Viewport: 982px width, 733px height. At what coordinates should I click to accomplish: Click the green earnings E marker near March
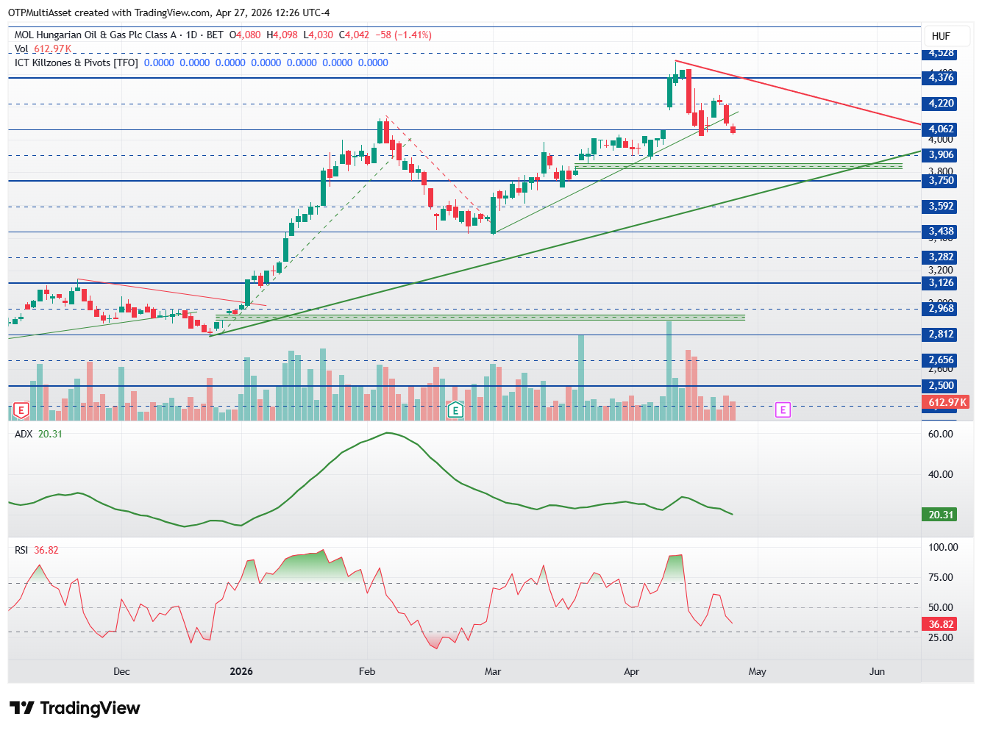[455, 410]
